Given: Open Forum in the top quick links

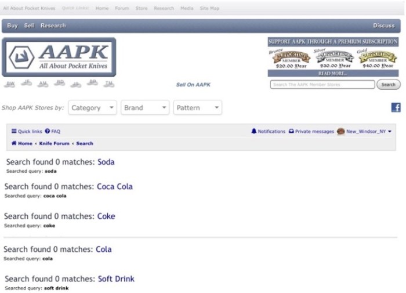Looking at the screenshot, I should click(122, 8).
